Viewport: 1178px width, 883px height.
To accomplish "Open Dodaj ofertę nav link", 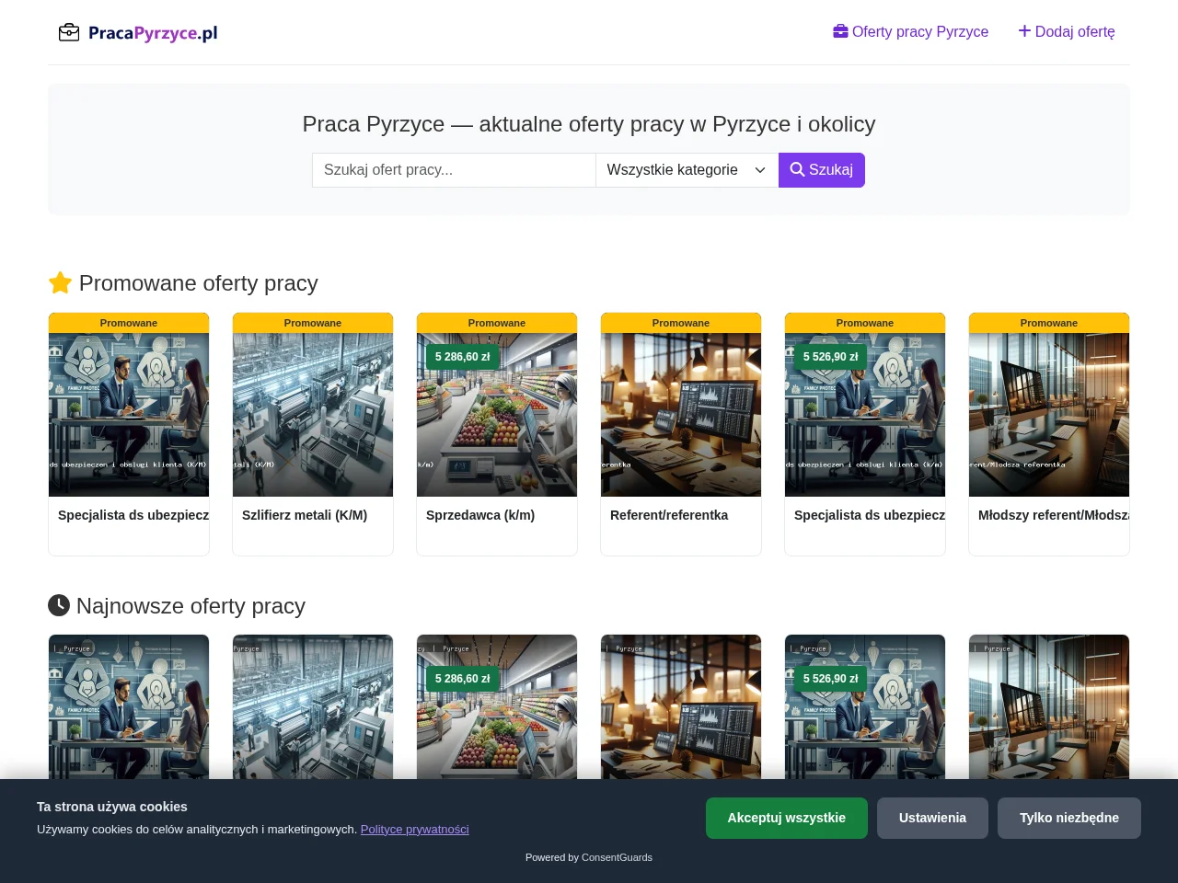I will pyautogui.click(x=1067, y=31).
